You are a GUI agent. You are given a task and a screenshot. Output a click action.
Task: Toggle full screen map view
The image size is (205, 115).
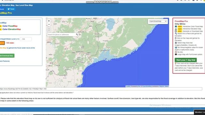click(49, 29)
